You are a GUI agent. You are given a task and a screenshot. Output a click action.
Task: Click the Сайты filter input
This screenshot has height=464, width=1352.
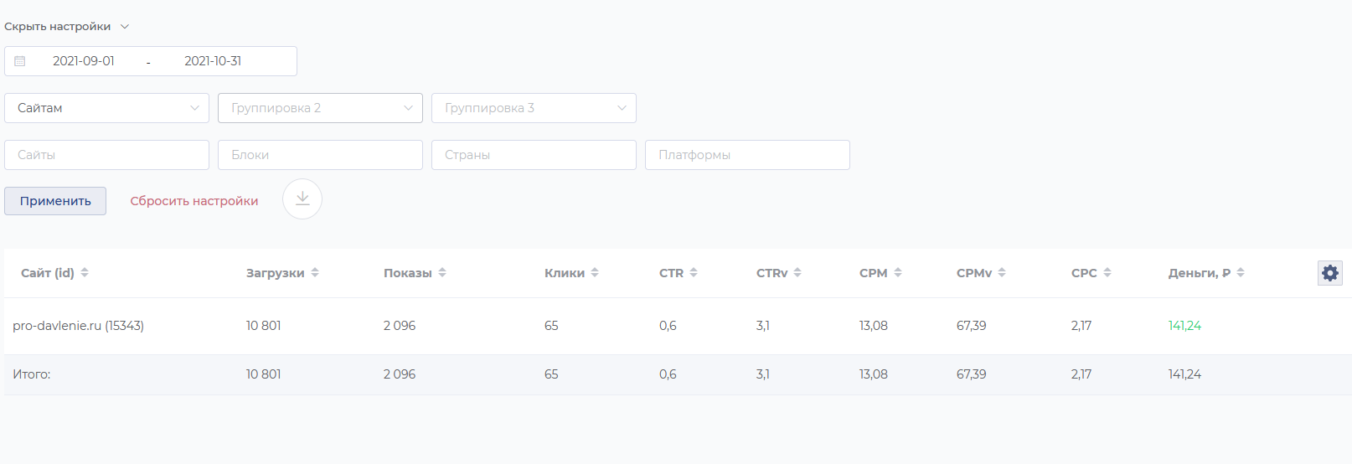(x=106, y=155)
